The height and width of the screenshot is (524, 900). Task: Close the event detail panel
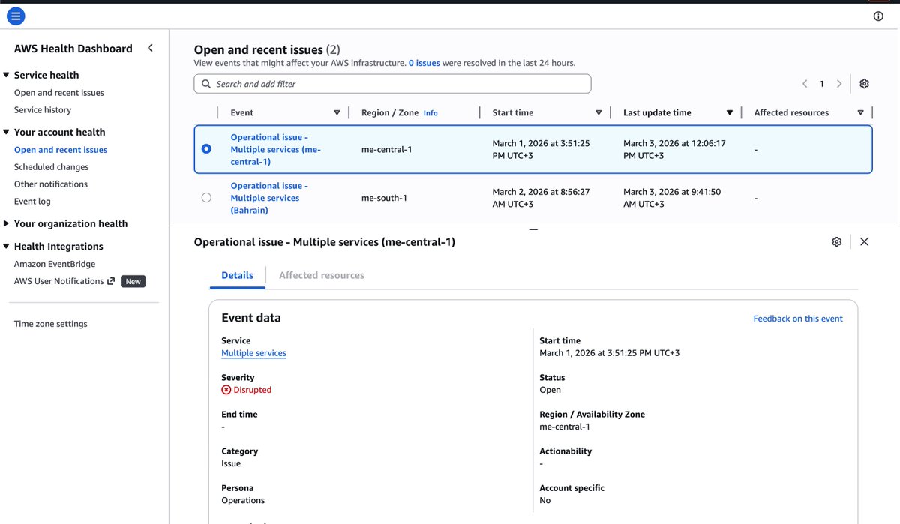coord(864,241)
